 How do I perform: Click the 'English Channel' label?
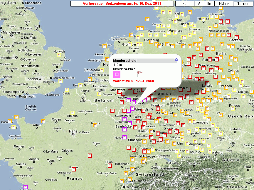(31, 108)
